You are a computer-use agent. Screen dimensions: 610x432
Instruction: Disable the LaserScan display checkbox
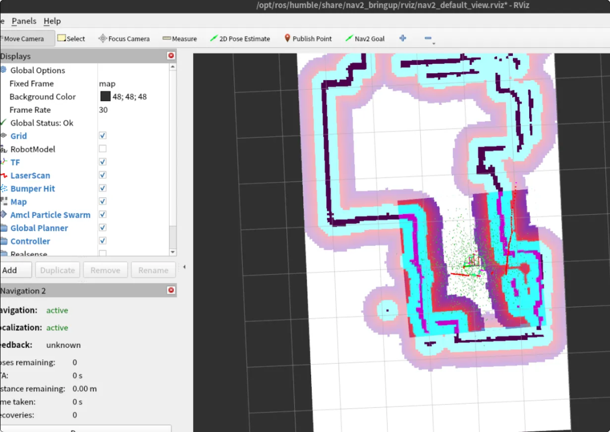[x=103, y=175]
